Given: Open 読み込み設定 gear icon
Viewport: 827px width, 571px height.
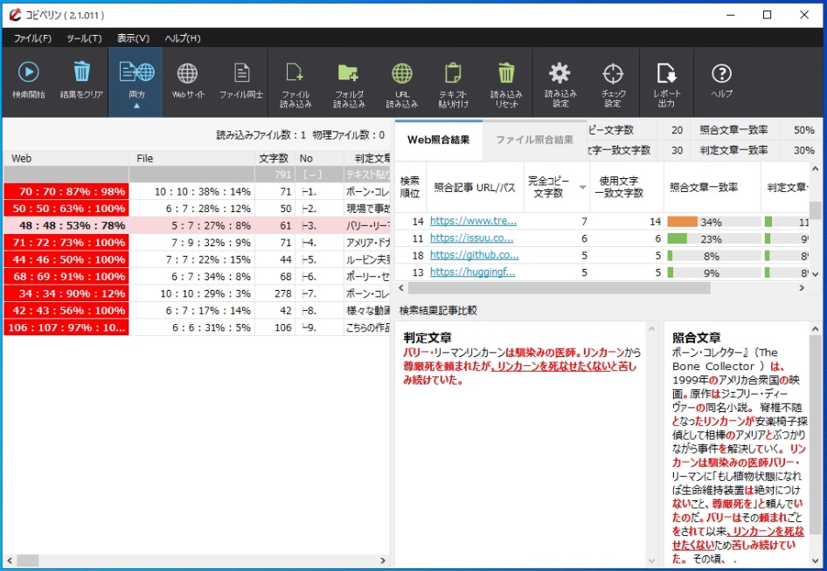Looking at the screenshot, I should [x=559, y=73].
